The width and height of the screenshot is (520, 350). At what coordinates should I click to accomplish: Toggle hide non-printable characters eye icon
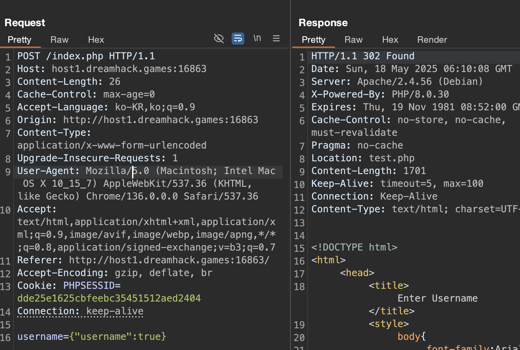point(219,39)
